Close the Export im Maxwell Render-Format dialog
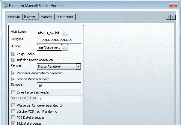This screenshot has width=181, height=125. click(x=173, y=5)
